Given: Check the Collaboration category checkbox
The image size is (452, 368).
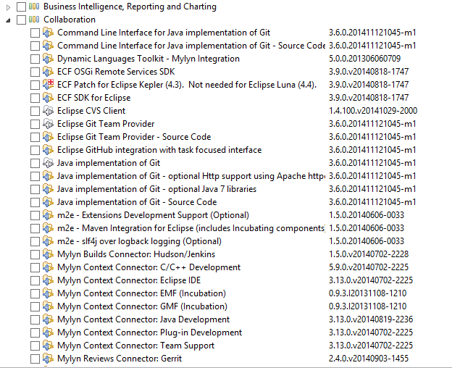Looking at the screenshot, I should click(x=21, y=20).
